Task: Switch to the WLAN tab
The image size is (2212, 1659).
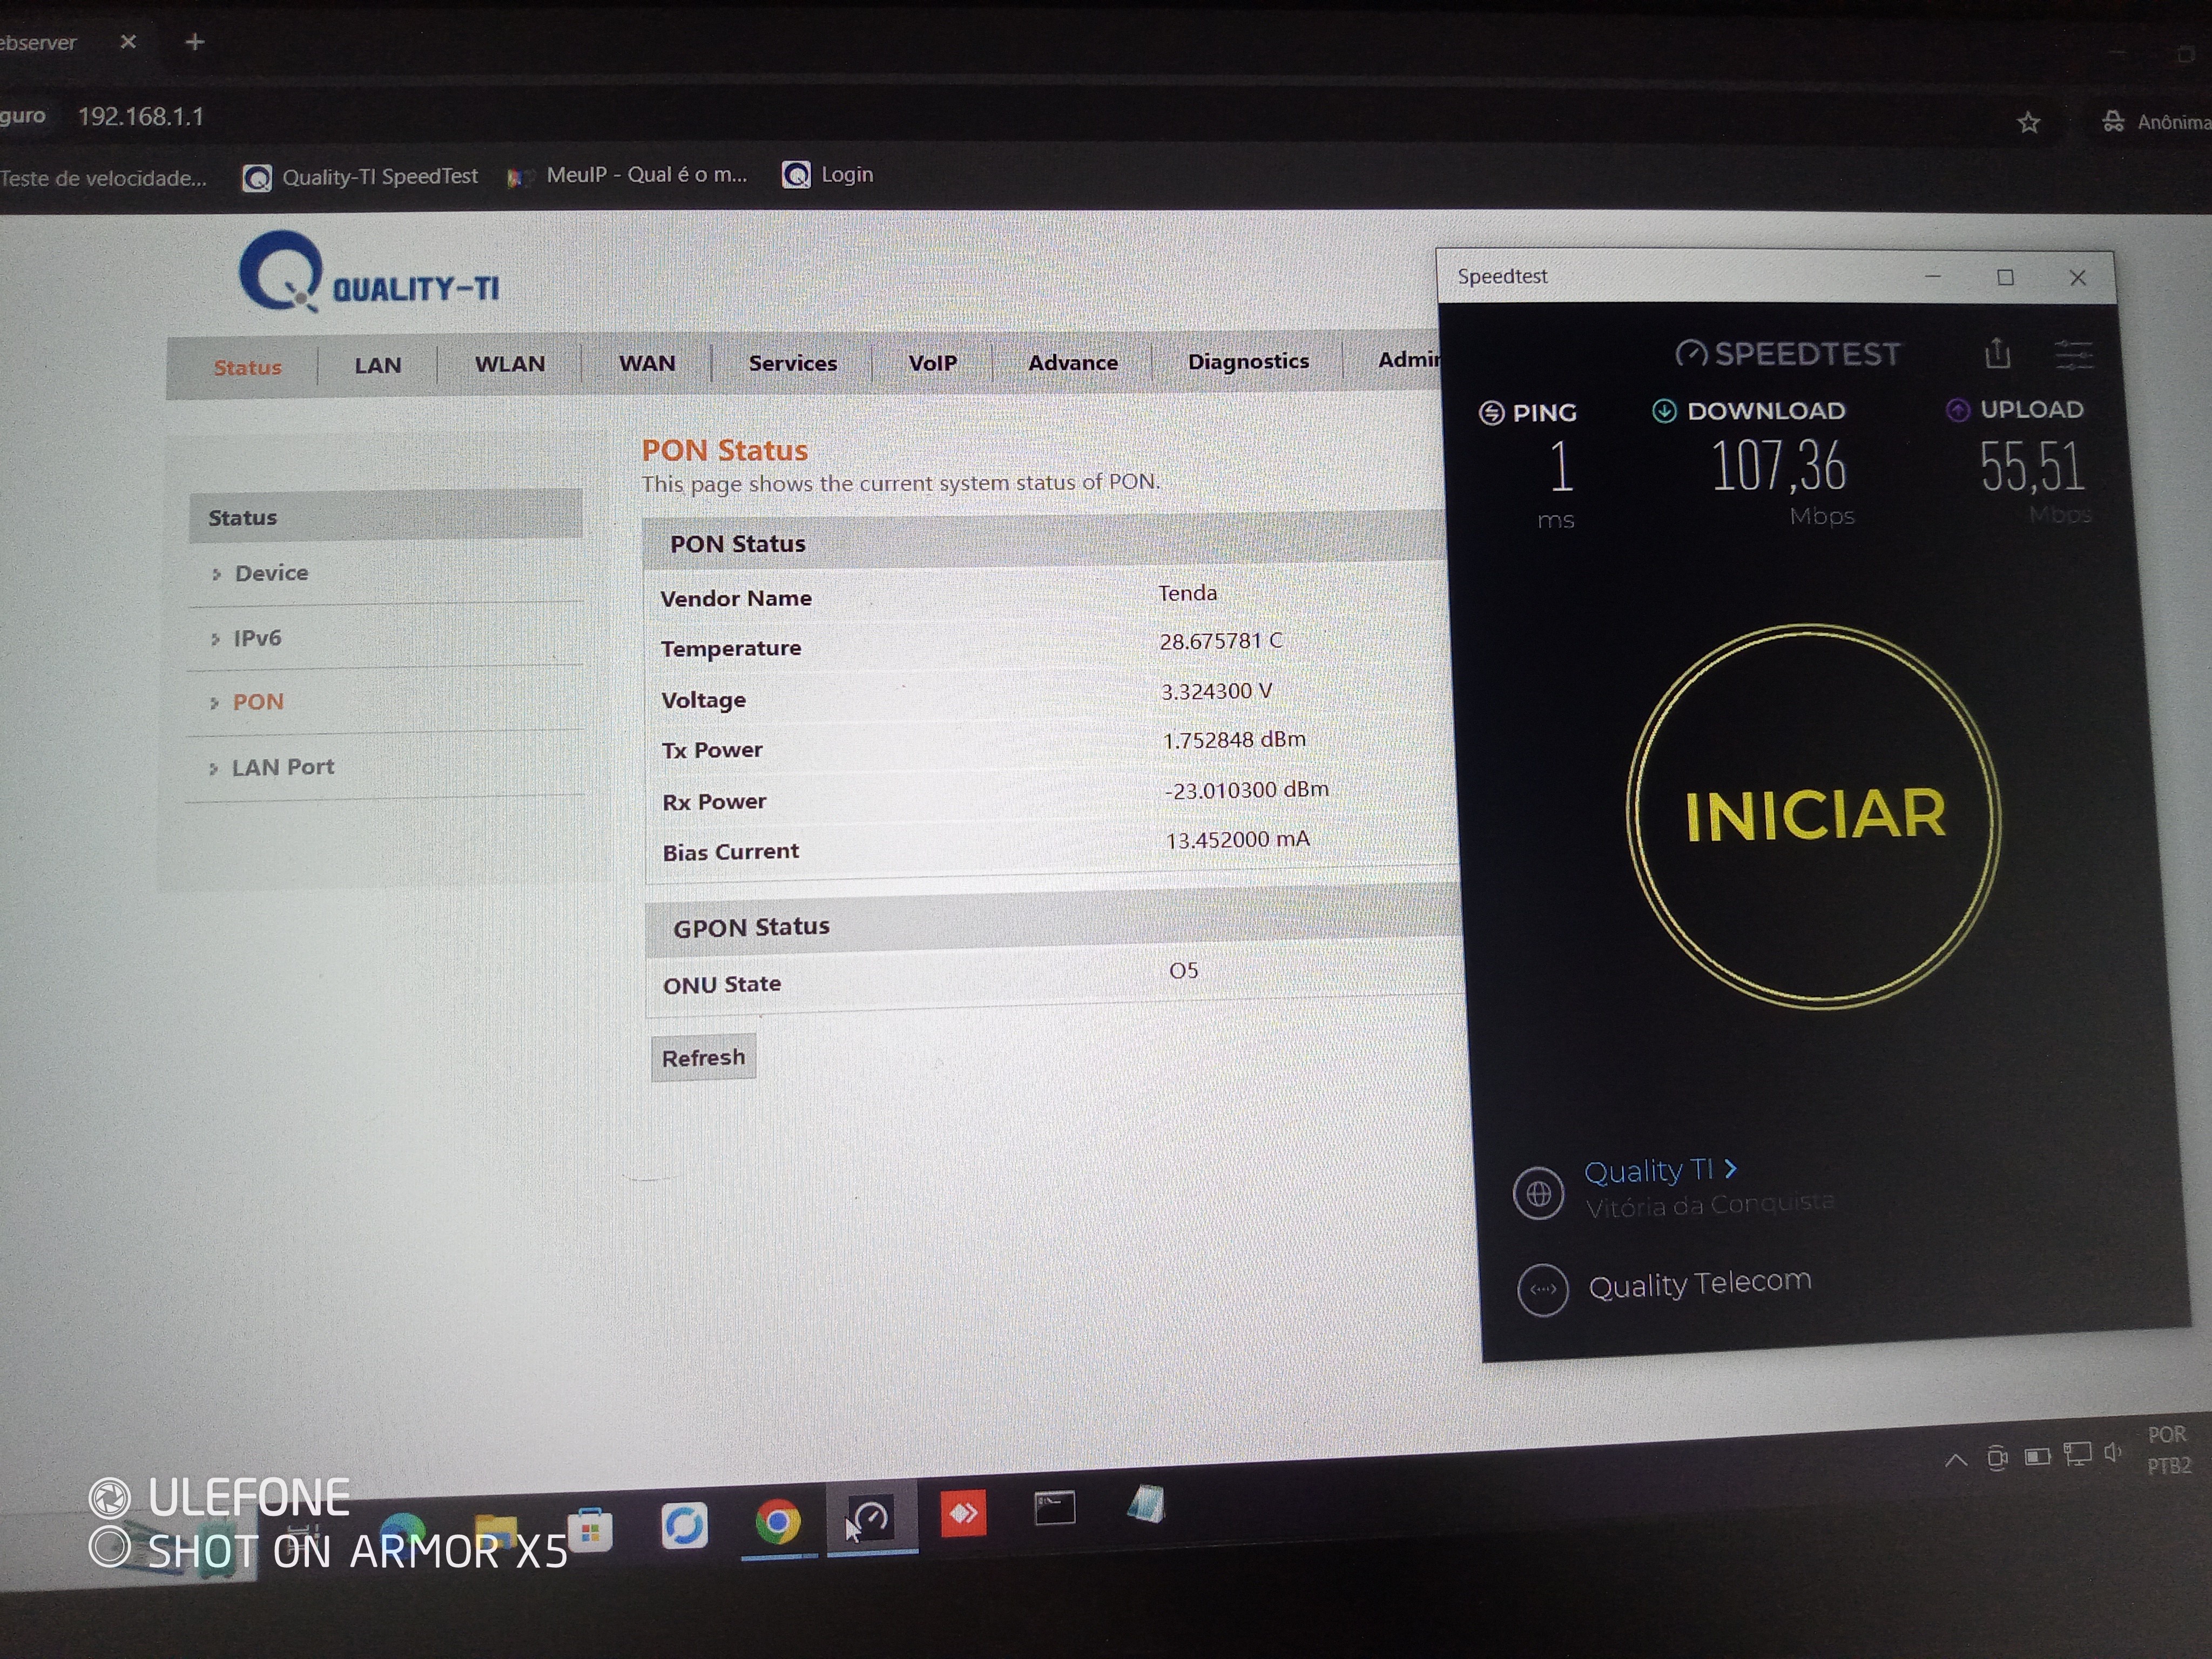Action: (x=509, y=364)
